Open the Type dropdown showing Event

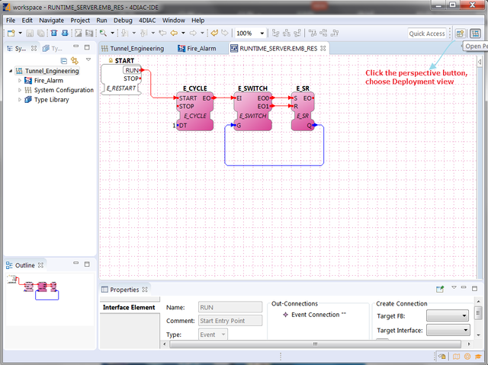[x=213, y=335]
